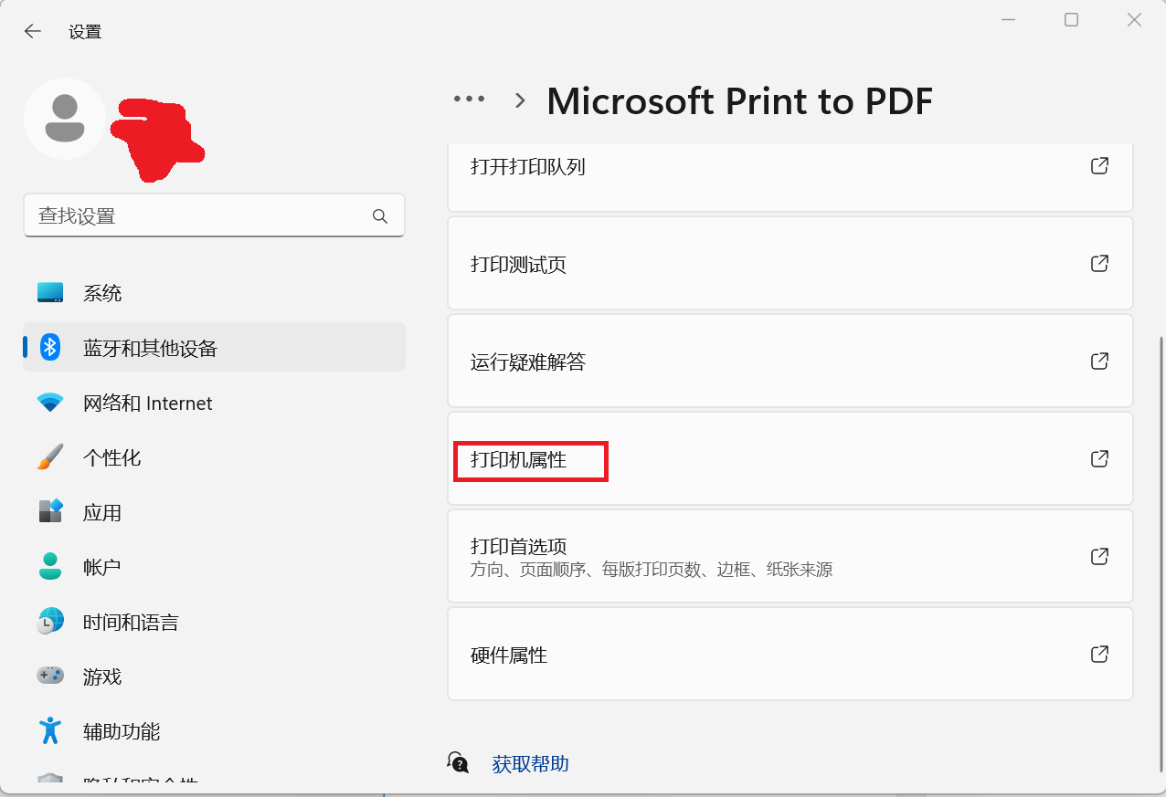Image resolution: width=1166 pixels, height=797 pixels.
Task: Click the search magnifier icon
Action: (380, 216)
